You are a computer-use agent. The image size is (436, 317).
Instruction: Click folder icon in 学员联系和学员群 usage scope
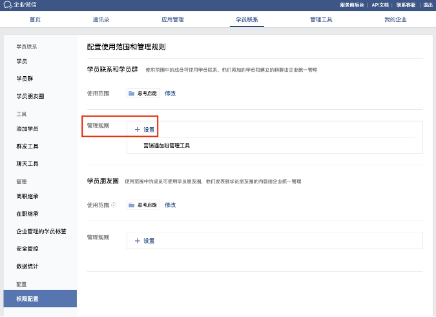pos(131,93)
